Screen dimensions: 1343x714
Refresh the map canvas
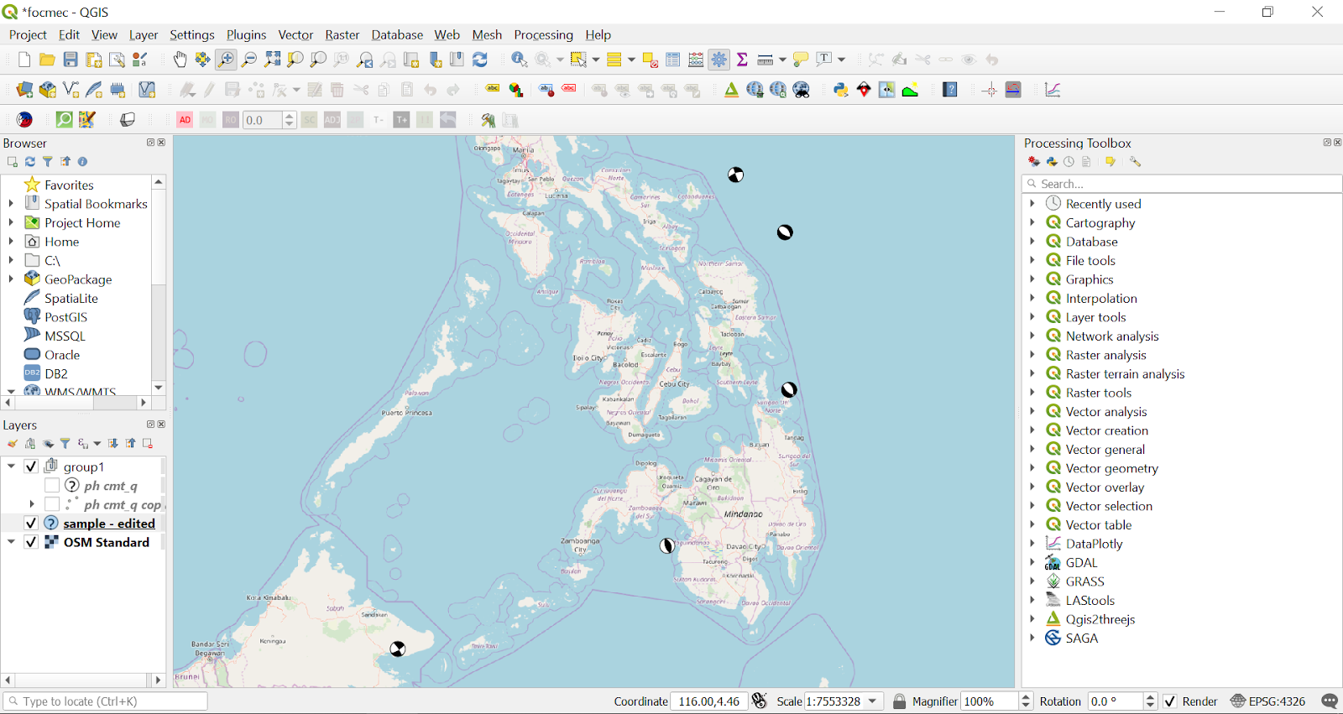(480, 60)
